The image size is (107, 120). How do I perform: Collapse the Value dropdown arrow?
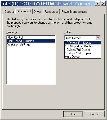(98, 38)
